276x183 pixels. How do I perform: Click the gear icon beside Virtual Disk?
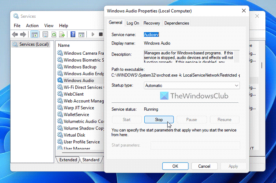coord(60,135)
